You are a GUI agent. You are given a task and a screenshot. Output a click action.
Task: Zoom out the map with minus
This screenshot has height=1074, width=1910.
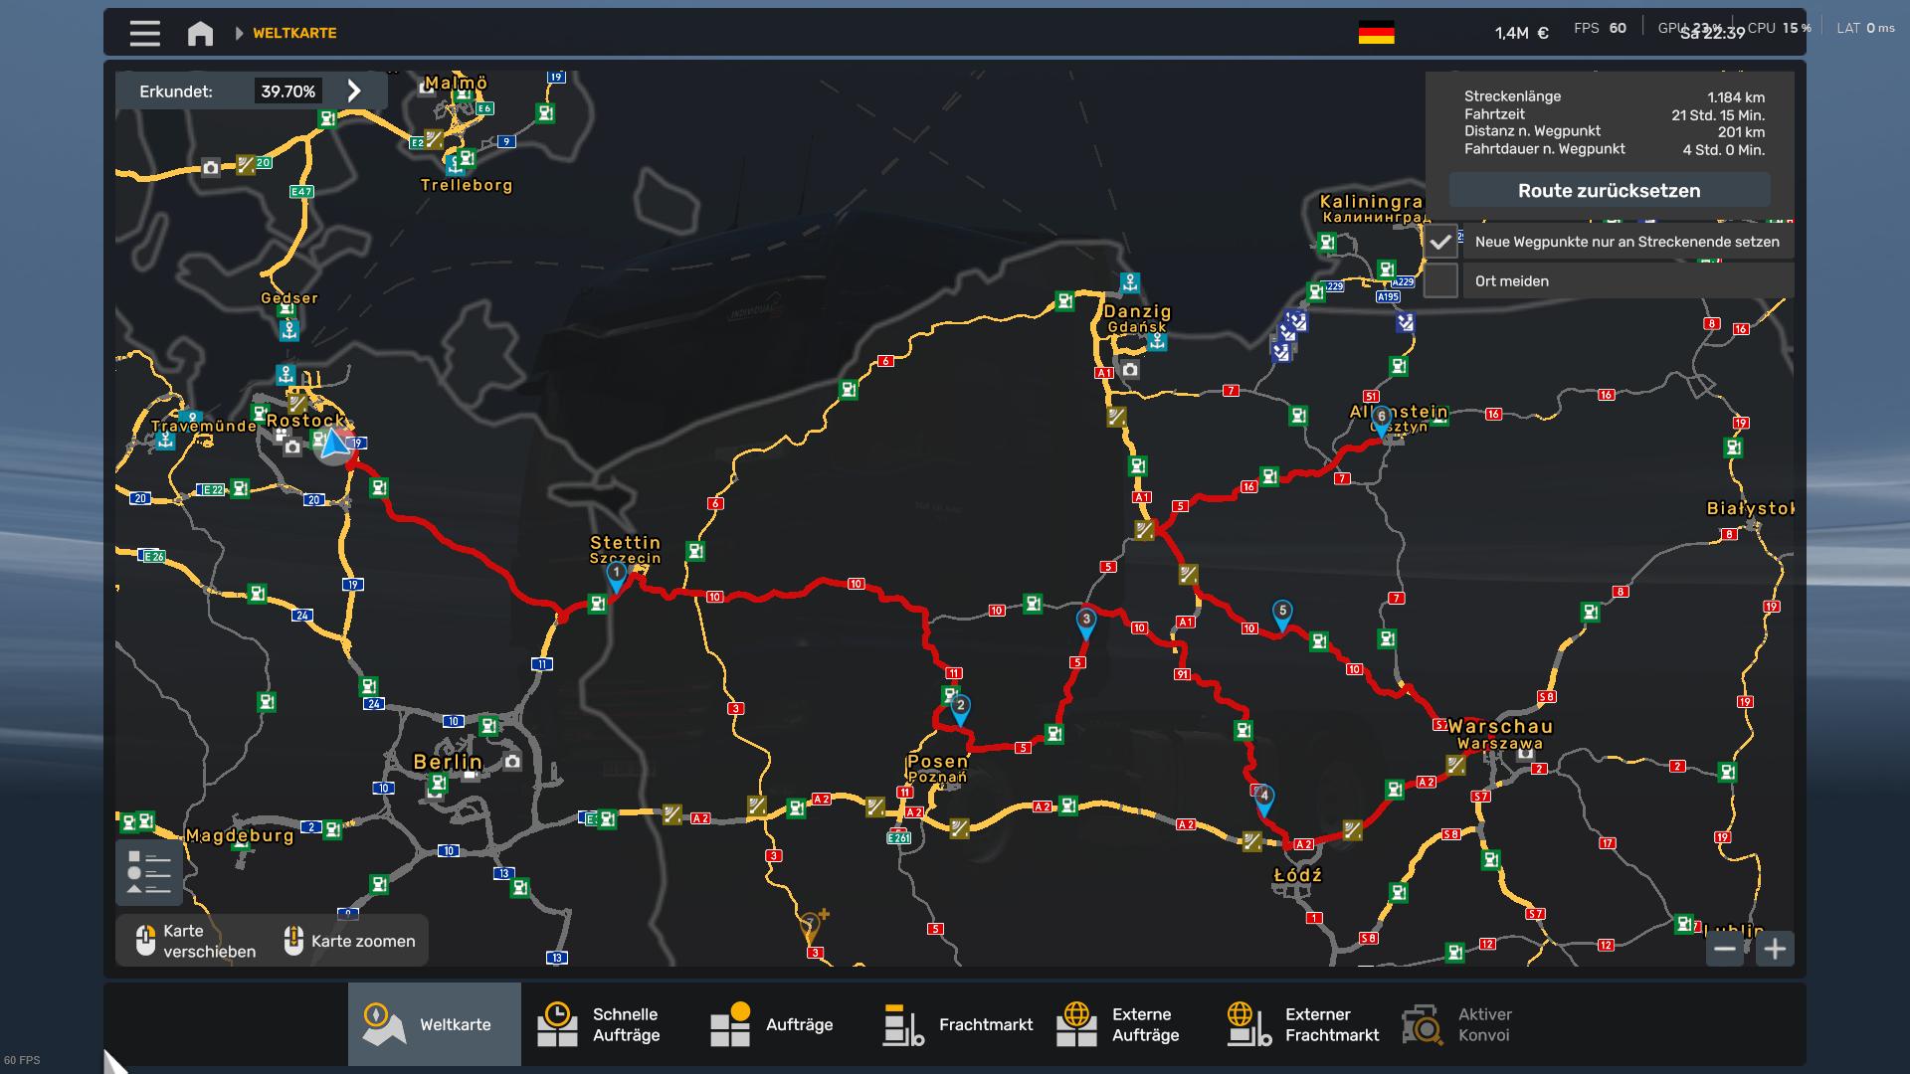[x=1725, y=949]
